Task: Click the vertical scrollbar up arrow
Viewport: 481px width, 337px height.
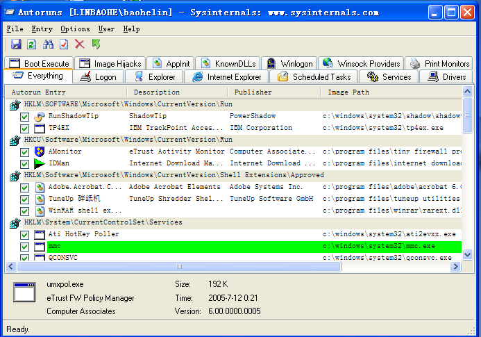Action: point(467,92)
